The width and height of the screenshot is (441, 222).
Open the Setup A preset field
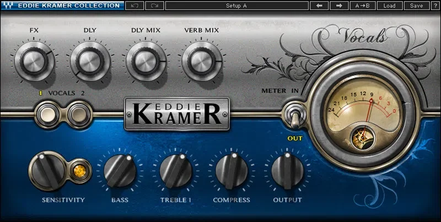click(237, 6)
